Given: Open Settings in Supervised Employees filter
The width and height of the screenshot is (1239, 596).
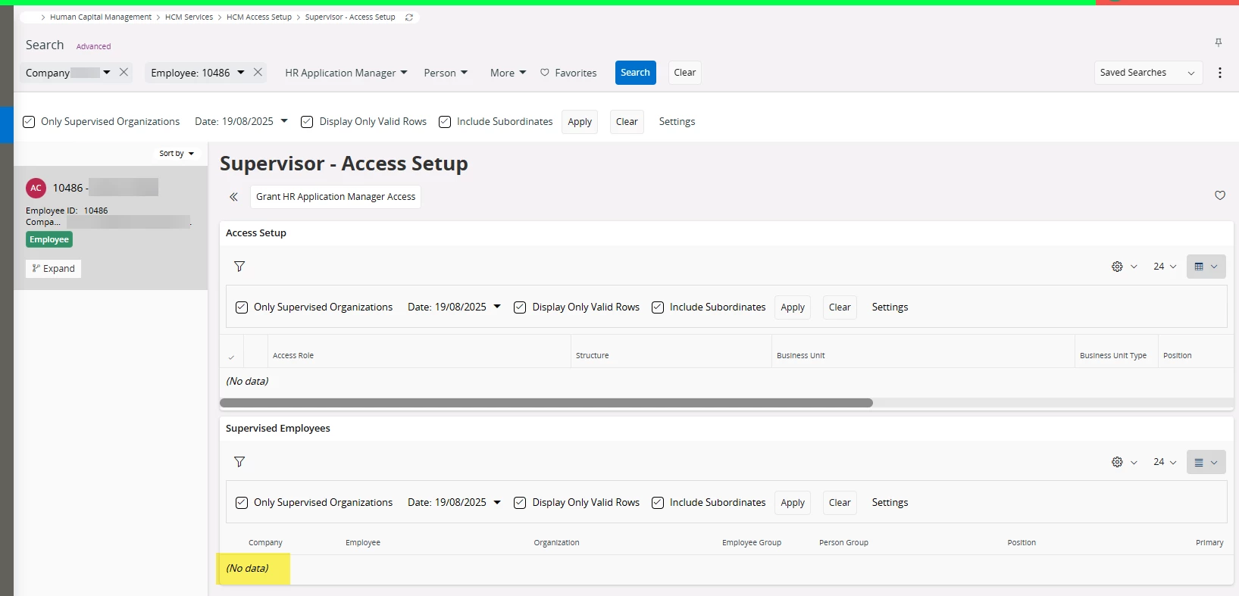Looking at the screenshot, I should pos(890,503).
